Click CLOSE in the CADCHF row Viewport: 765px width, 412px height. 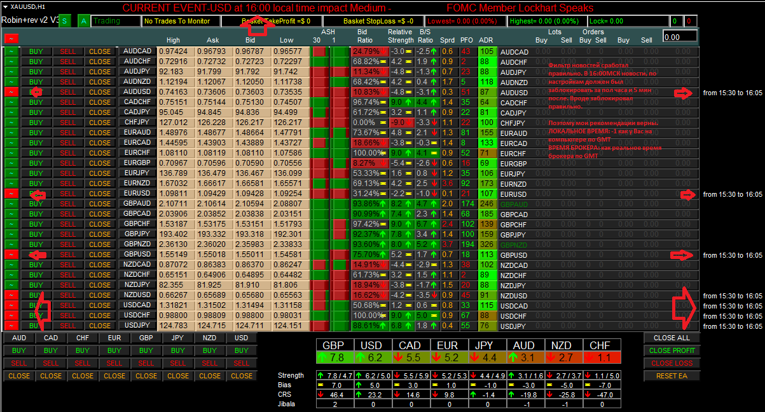[x=100, y=102]
